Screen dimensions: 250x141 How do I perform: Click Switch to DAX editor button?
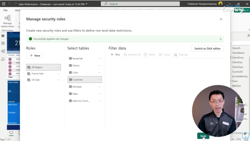[x=207, y=49]
